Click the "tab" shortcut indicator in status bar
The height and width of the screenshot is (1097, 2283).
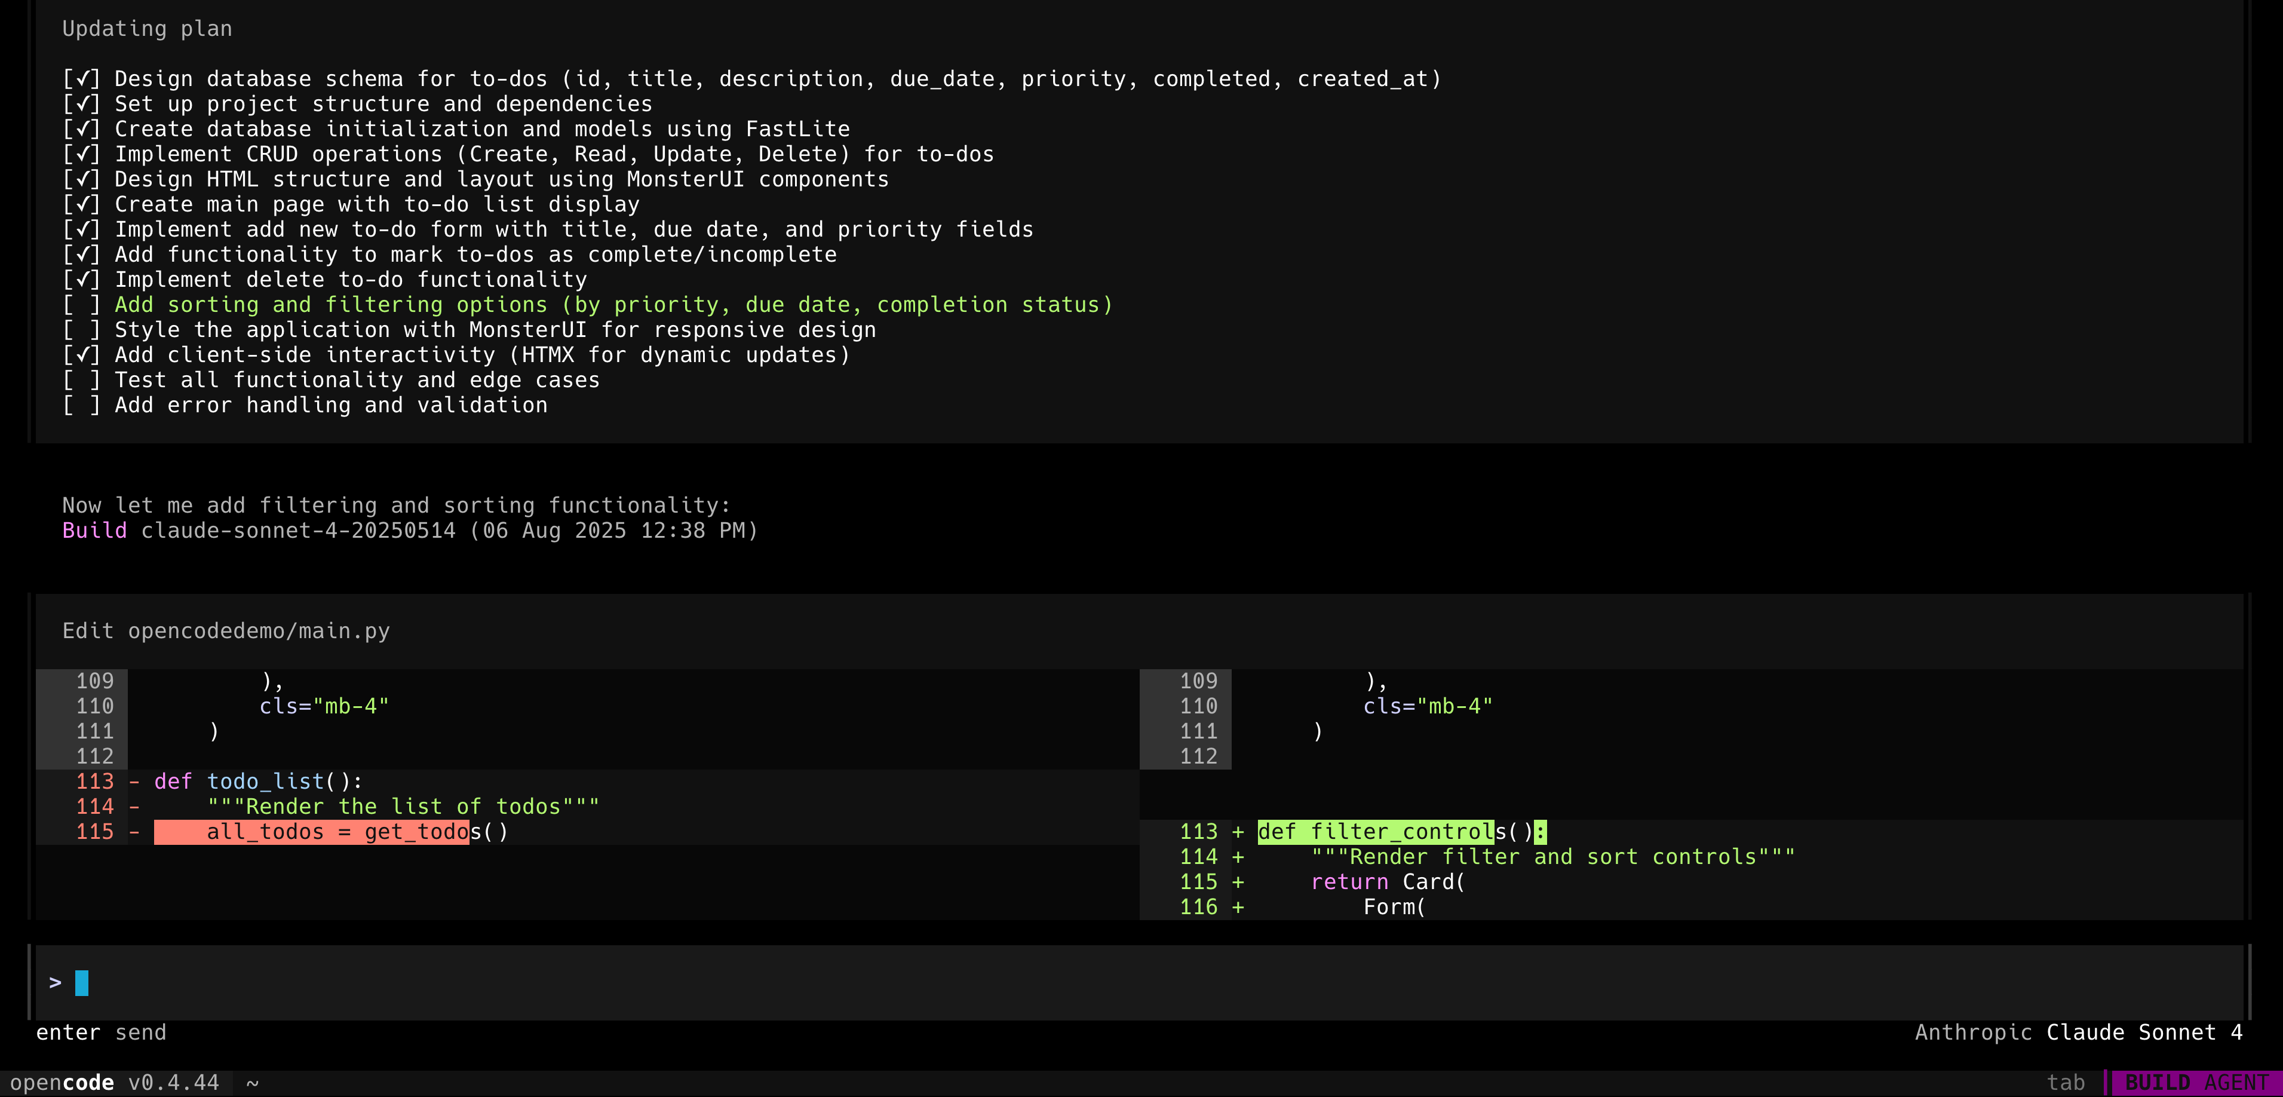click(x=2067, y=1082)
